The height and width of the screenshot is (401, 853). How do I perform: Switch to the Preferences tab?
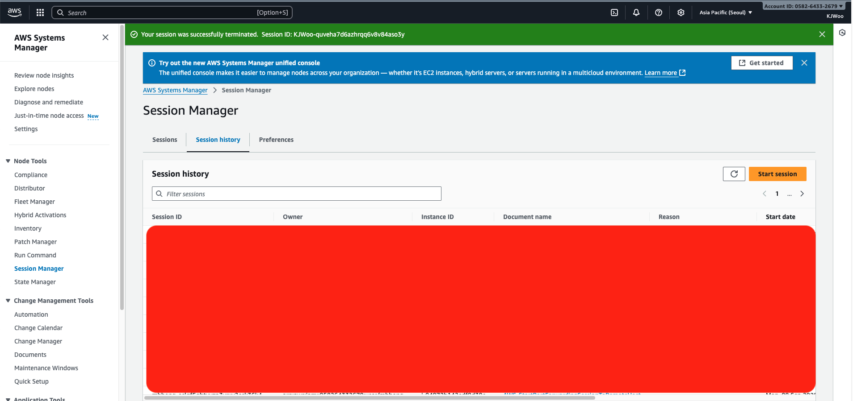[276, 140]
